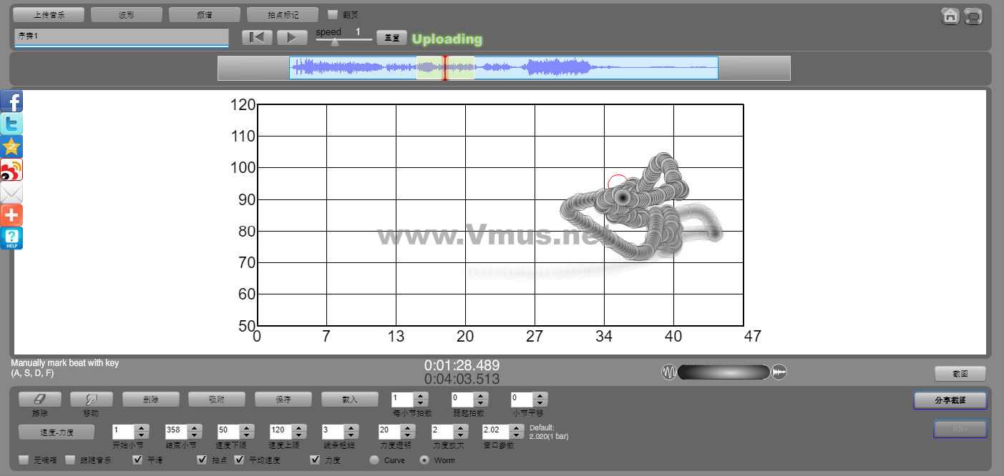
Task: Uncheck the 平均速度 checkbox
Action: tap(240, 460)
